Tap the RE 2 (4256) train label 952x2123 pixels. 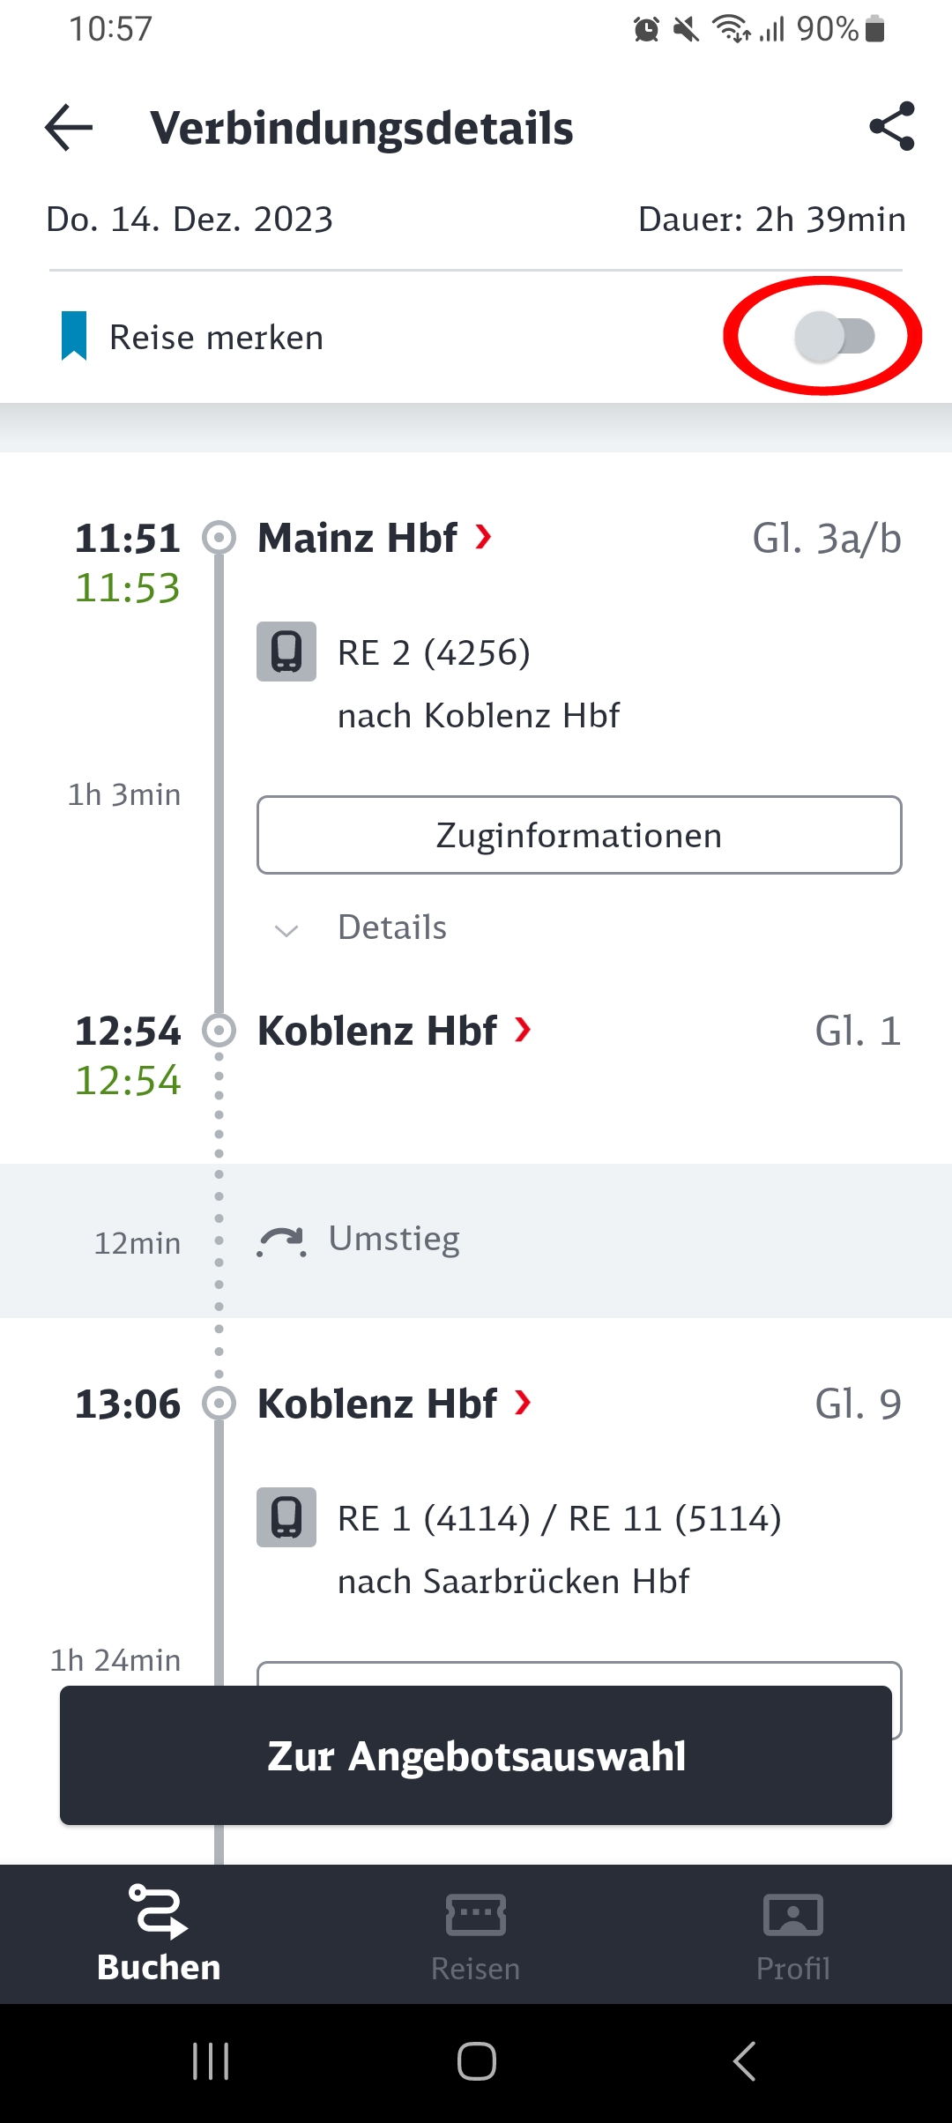click(434, 653)
